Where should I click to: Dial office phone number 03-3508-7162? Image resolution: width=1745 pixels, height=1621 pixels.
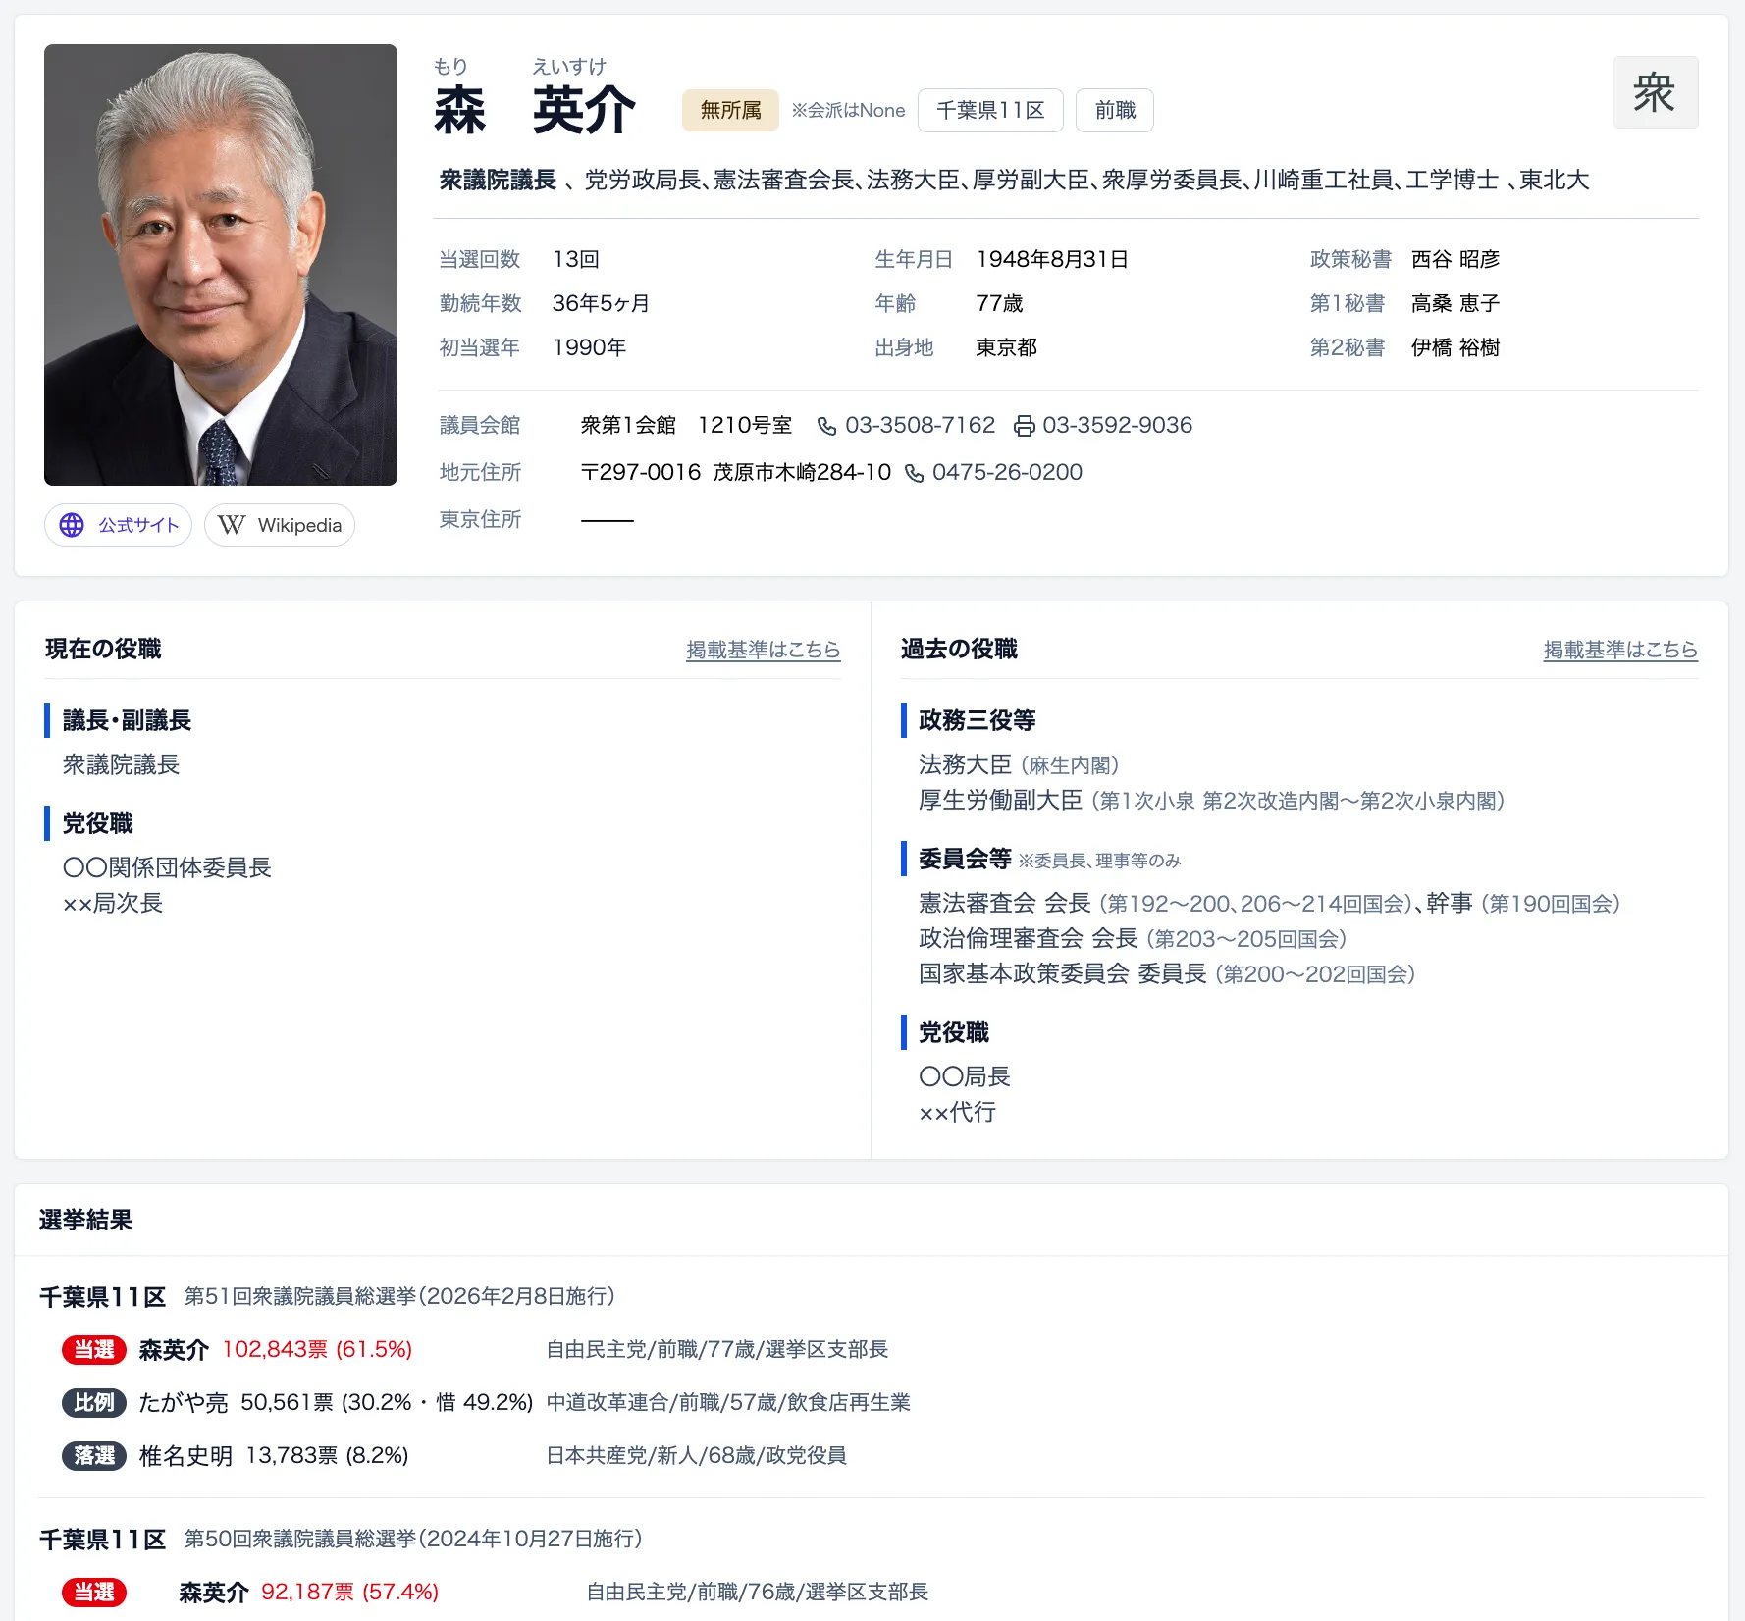920,426
